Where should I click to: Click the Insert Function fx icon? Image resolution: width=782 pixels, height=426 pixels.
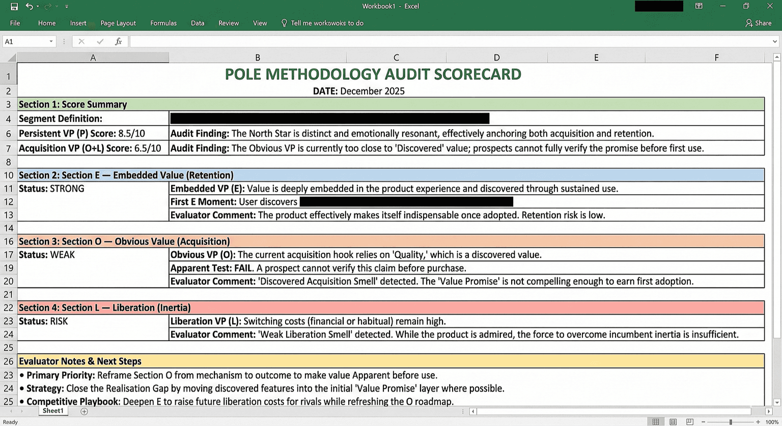click(119, 41)
